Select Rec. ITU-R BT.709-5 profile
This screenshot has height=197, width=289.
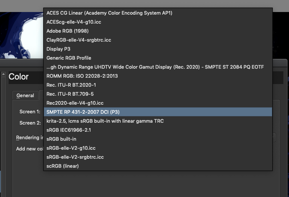pyautogui.click(x=70, y=94)
